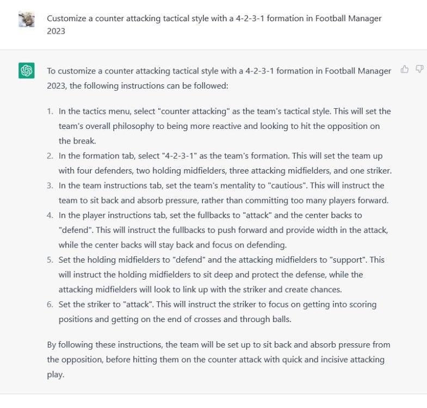
Task: Click the closing paragraph starting 'By following these'
Action: pos(219,360)
